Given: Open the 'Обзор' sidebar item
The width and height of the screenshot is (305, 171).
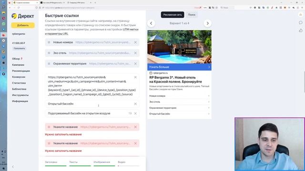Looking at the screenshot, I should 16,59.
